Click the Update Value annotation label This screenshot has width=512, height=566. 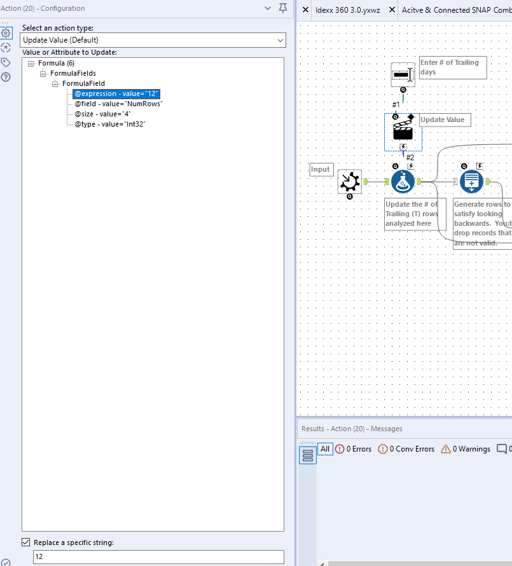(x=445, y=120)
